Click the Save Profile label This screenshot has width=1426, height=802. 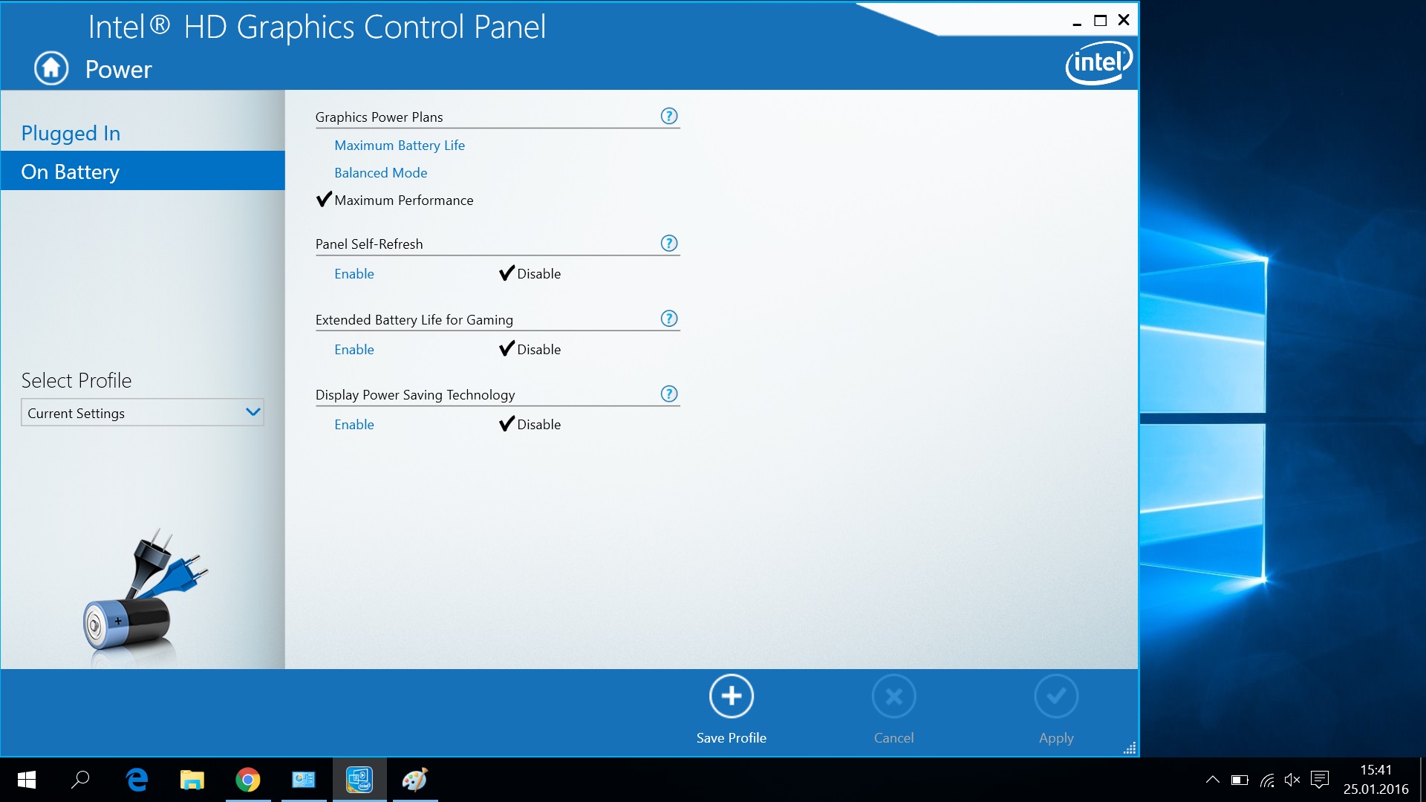(x=732, y=738)
